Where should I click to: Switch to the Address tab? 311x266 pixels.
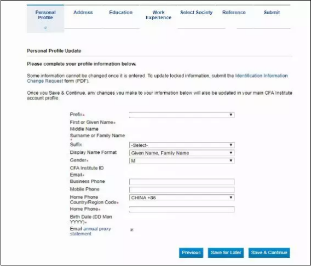(x=83, y=13)
